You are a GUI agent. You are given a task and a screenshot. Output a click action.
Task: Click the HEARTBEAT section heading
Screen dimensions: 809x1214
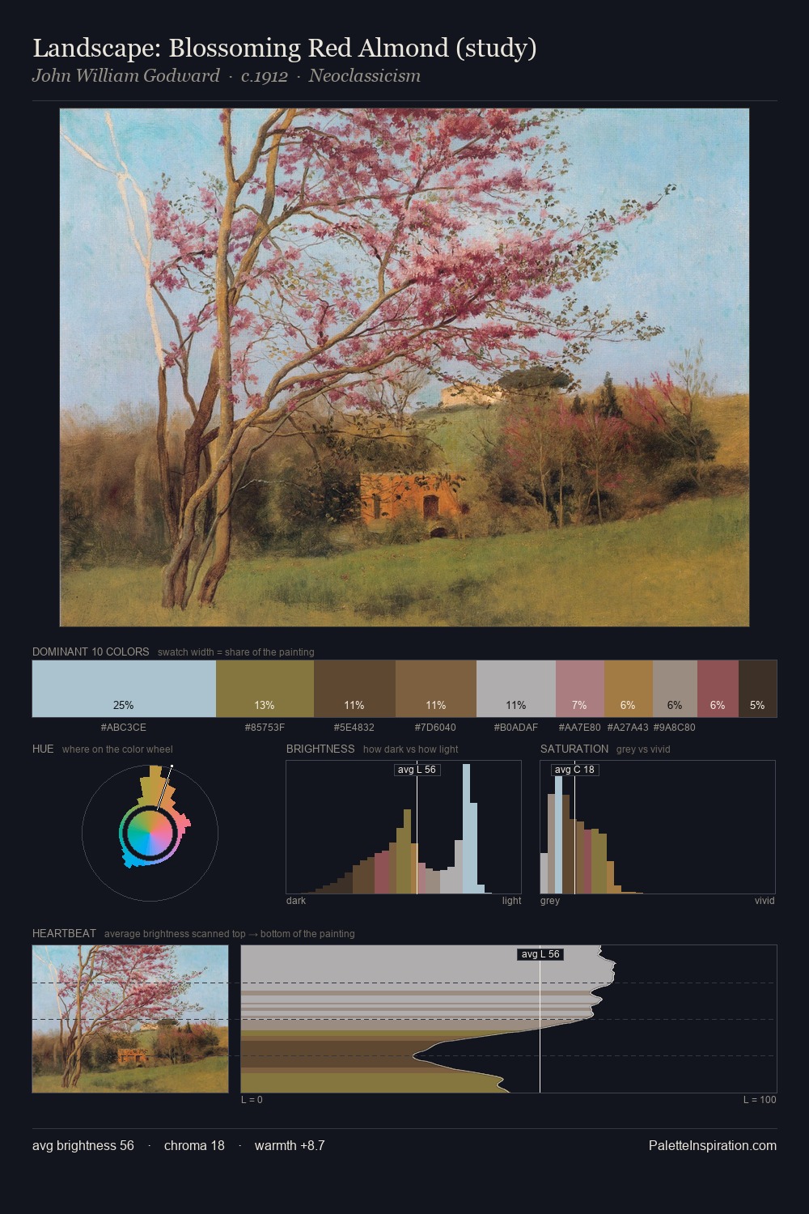(64, 933)
